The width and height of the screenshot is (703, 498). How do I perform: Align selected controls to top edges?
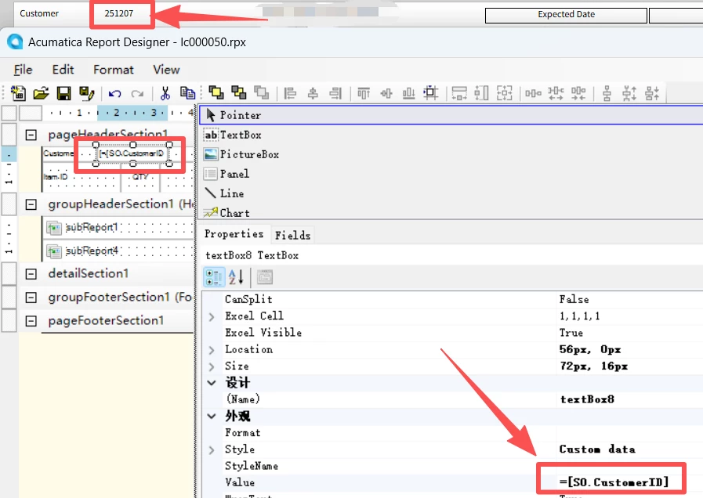[364, 93]
